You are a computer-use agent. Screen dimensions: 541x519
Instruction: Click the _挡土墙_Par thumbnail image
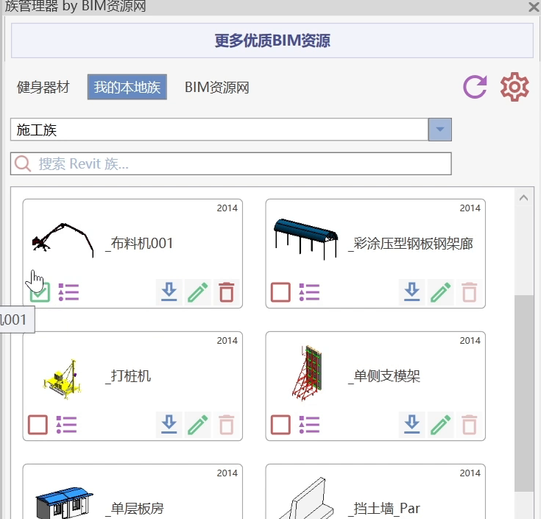click(306, 498)
